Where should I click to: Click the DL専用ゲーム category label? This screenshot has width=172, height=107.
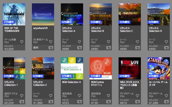(41, 39)
